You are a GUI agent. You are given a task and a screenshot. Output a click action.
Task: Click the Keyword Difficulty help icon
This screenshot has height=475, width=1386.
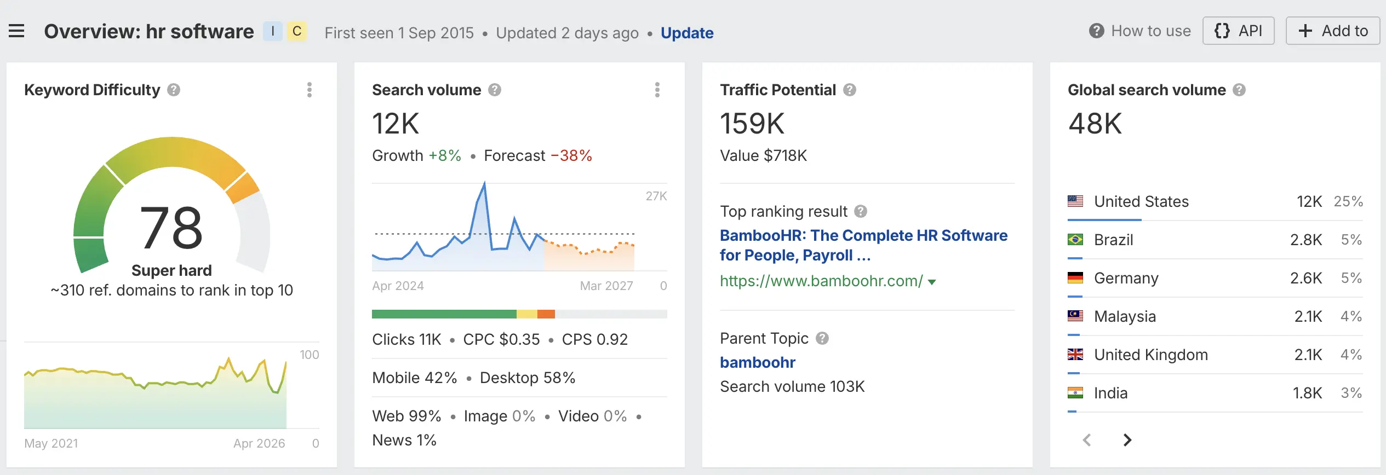[174, 90]
